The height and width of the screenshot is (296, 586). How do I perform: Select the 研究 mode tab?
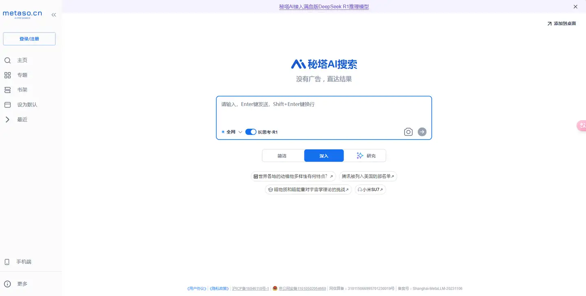click(x=365, y=156)
